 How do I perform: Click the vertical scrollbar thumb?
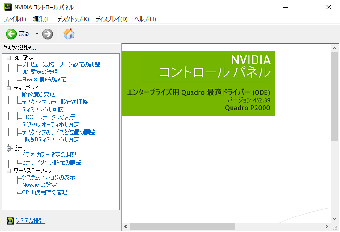click(334, 96)
